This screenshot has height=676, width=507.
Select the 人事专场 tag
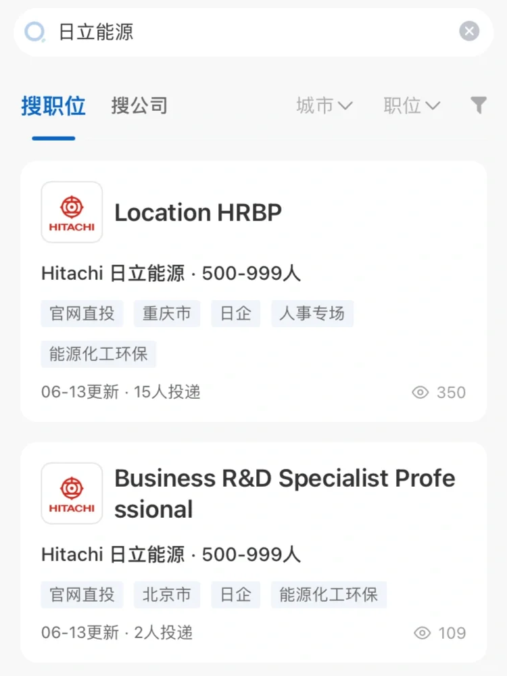(312, 314)
